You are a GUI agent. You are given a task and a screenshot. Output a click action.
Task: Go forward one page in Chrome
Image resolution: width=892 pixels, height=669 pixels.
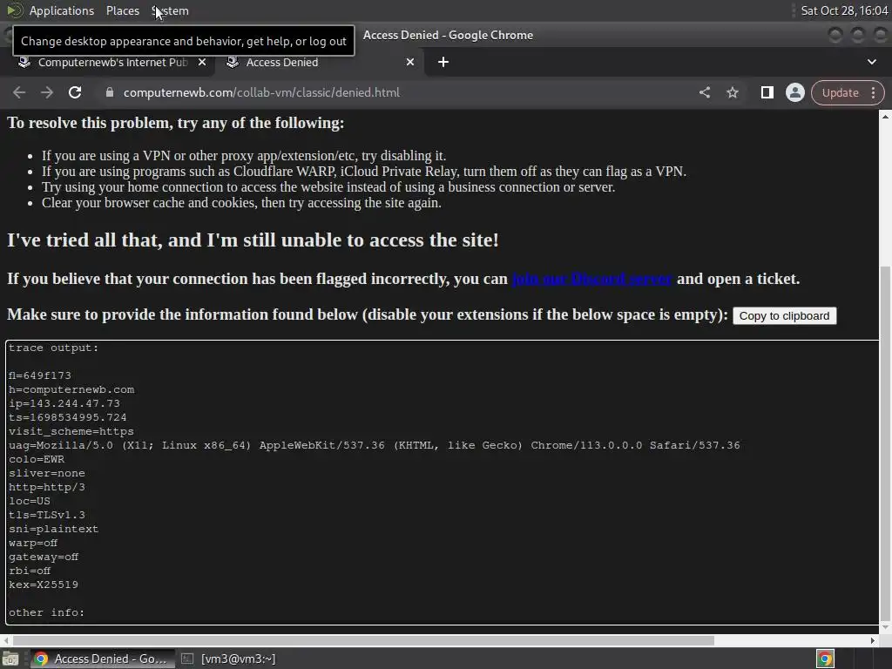coord(47,92)
